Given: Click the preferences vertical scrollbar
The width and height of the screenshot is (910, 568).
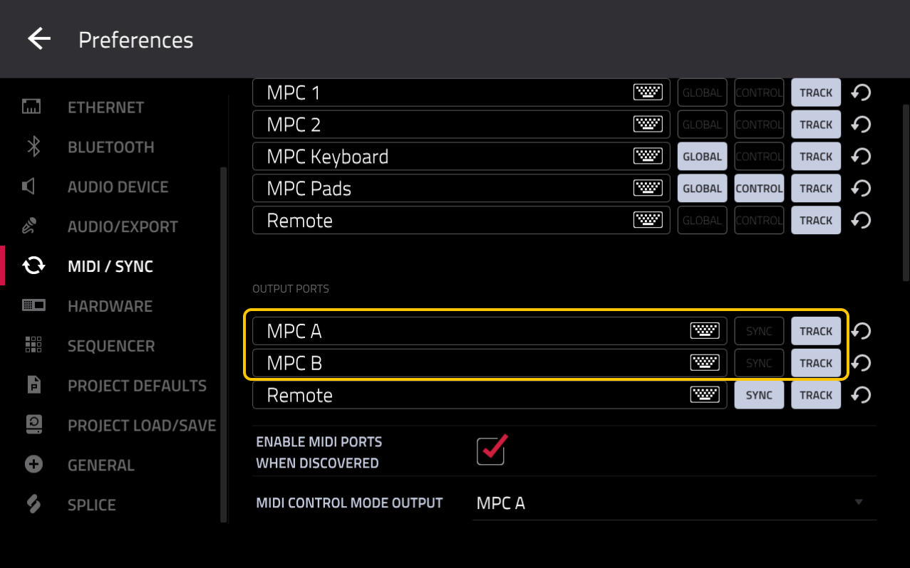Looking at the screenshot, I should 906,192.
